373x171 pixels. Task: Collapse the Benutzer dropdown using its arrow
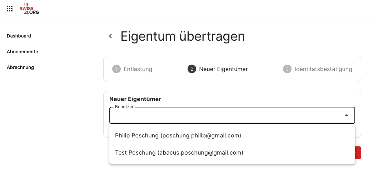click(x=347, y=115)
